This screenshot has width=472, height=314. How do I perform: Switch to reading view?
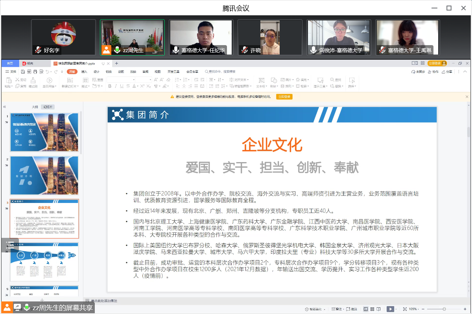click(x=378, y=309)
